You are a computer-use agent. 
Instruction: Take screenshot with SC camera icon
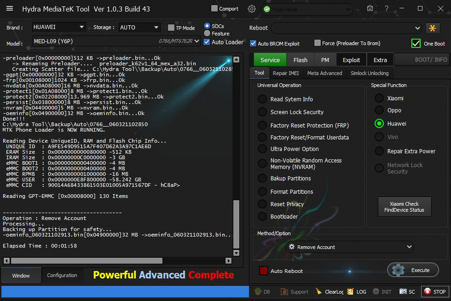pyautogui.click(x=403, y=292)
